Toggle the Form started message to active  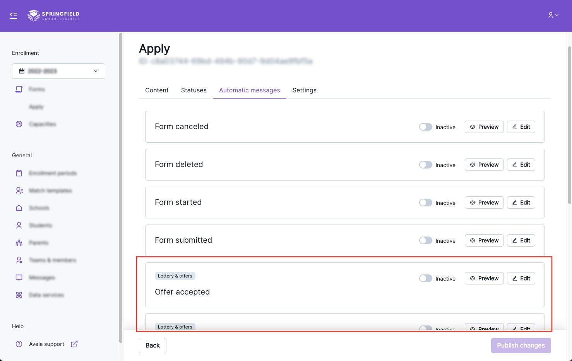pos(425,203)
